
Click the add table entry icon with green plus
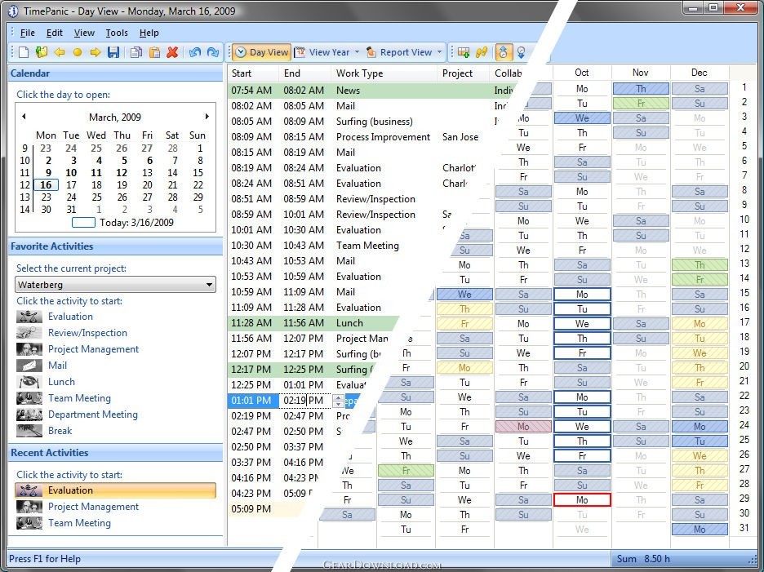click(464, 52)
